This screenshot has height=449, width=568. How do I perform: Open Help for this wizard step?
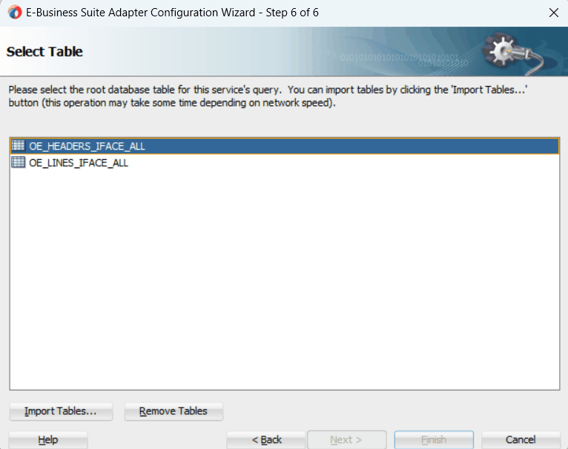[48, 439]
